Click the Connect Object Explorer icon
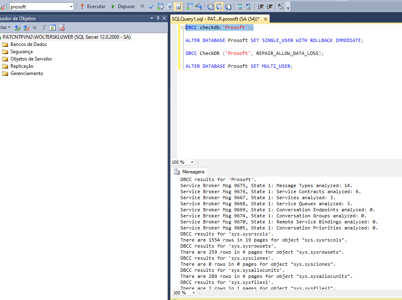Viewport: 402px width, 300px height. 17,27
